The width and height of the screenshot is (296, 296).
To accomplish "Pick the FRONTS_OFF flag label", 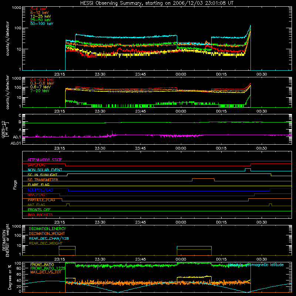I will (x=39, y=209).
